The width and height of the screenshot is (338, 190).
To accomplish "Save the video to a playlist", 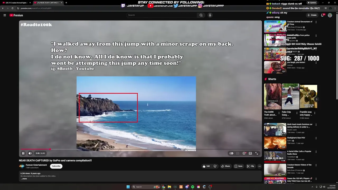I will point(238,166).
